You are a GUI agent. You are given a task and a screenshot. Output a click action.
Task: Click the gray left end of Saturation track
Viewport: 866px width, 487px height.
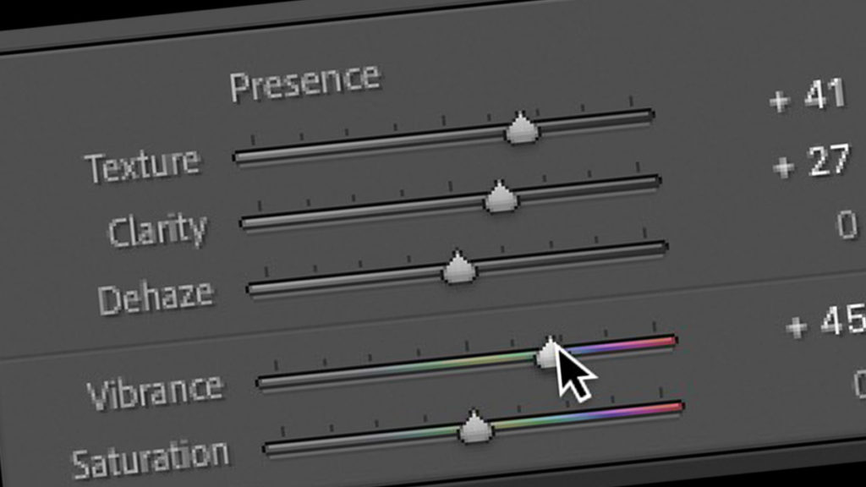click(x=275, y=448)
